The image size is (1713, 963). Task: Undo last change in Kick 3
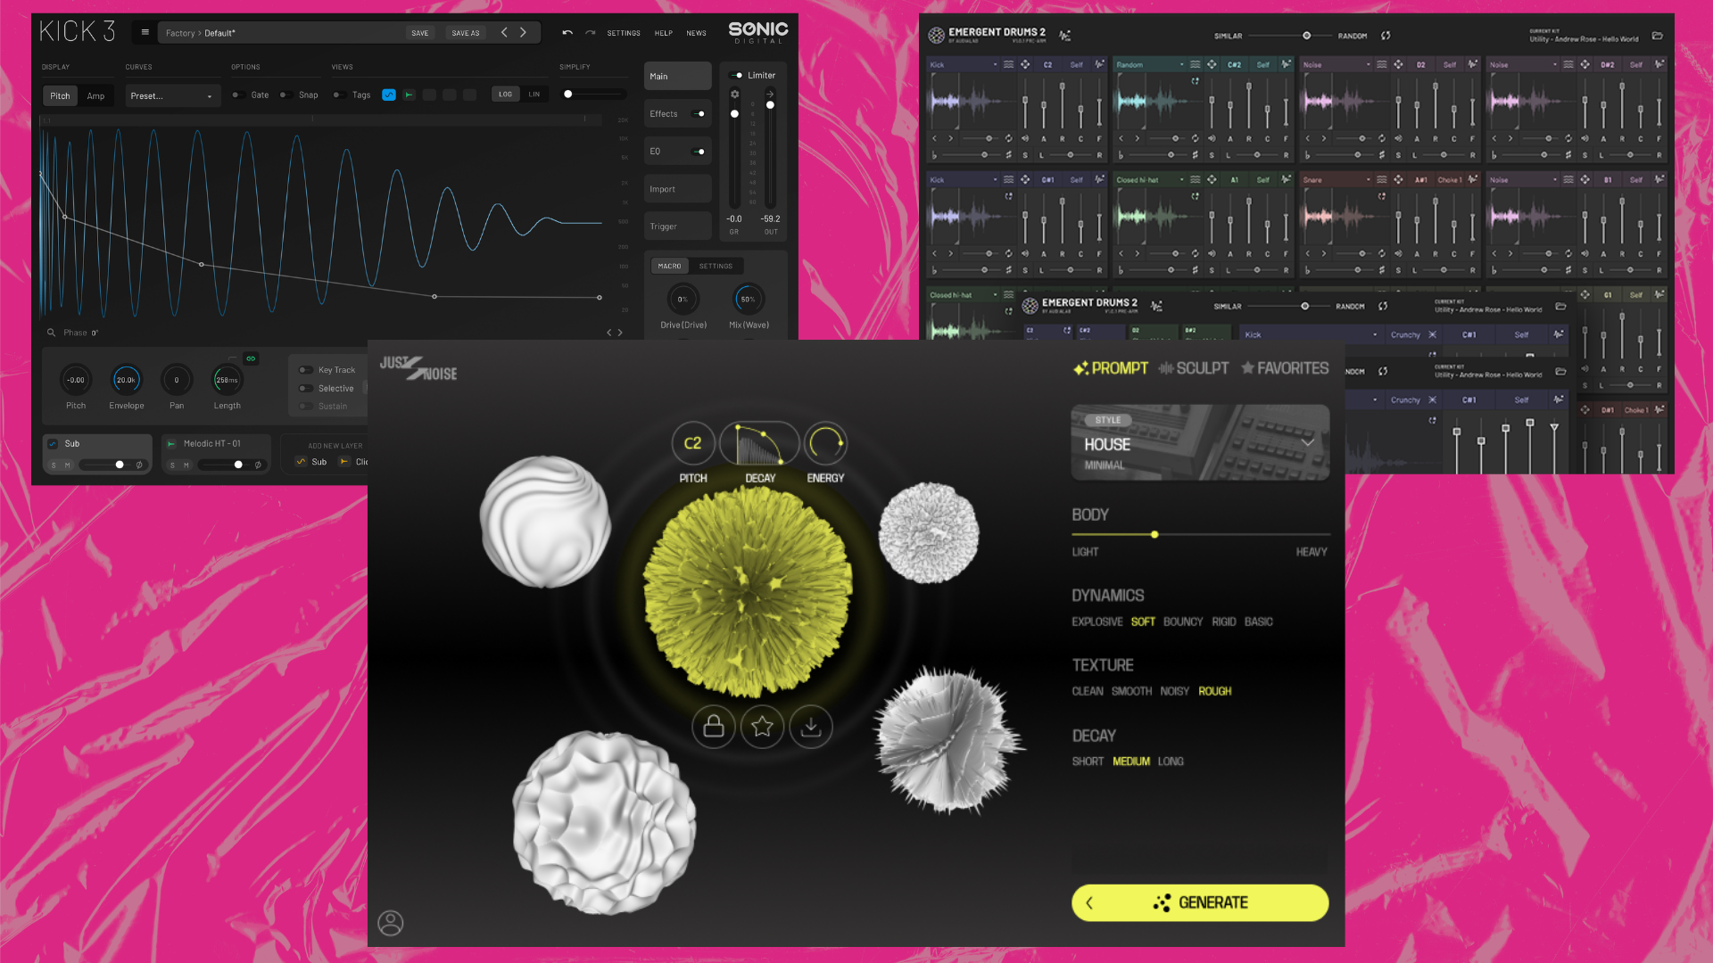coord(567,32)
